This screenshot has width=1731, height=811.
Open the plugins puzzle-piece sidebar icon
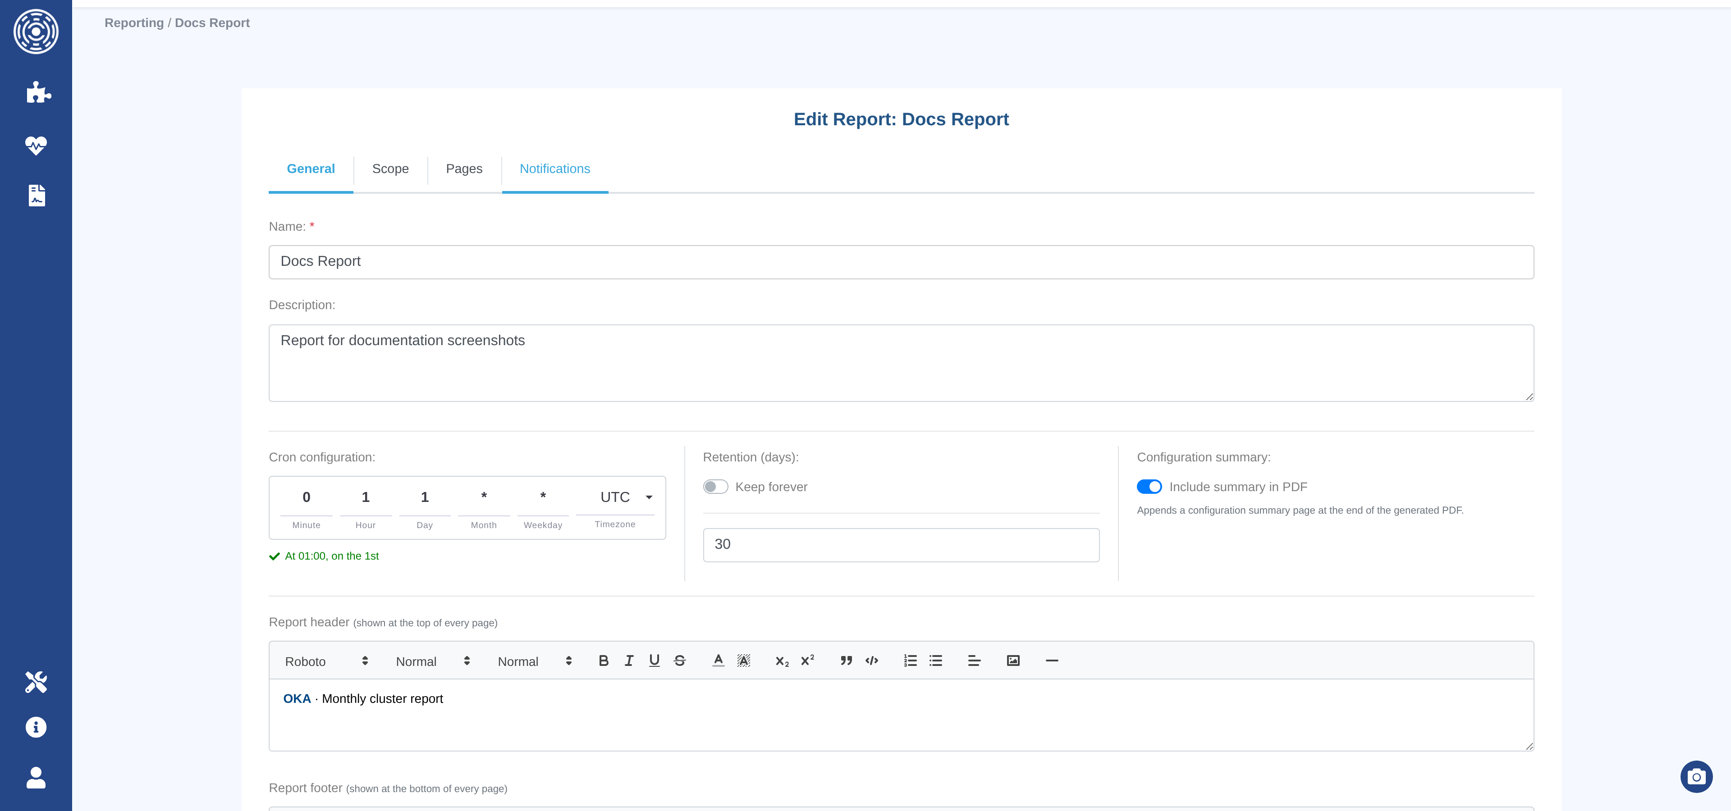tap(38, 93)
